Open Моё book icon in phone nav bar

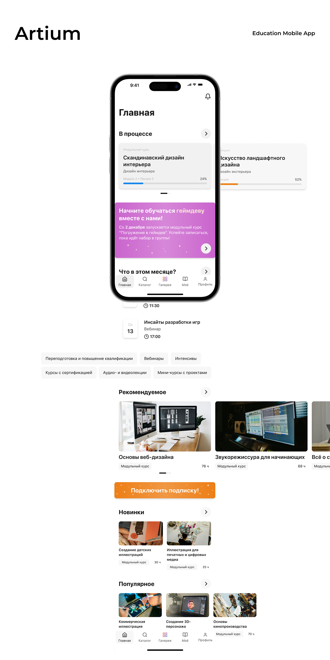[185, 279]
